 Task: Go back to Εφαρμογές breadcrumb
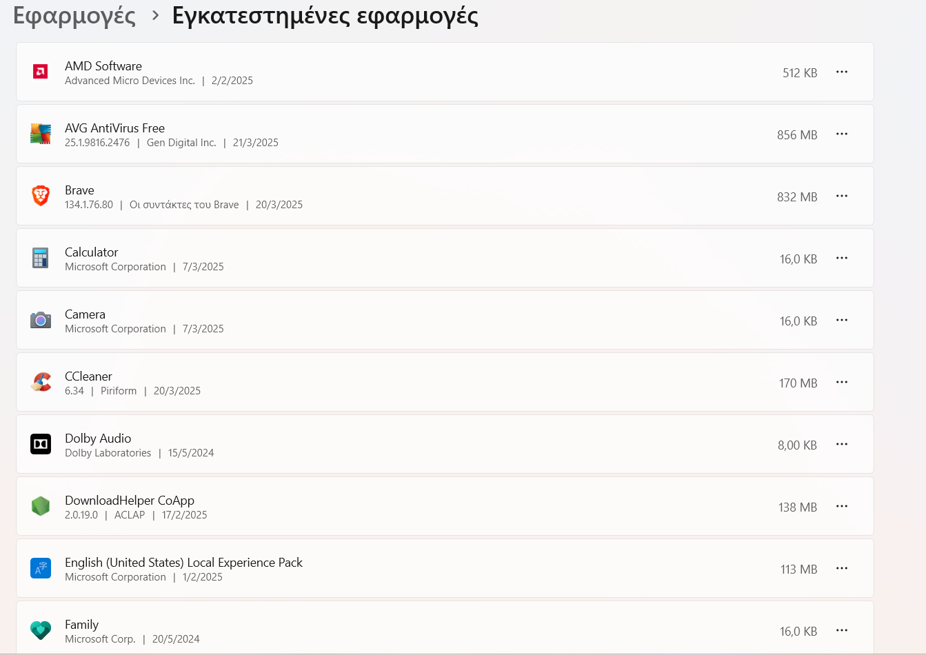click(x=74, y=16)
